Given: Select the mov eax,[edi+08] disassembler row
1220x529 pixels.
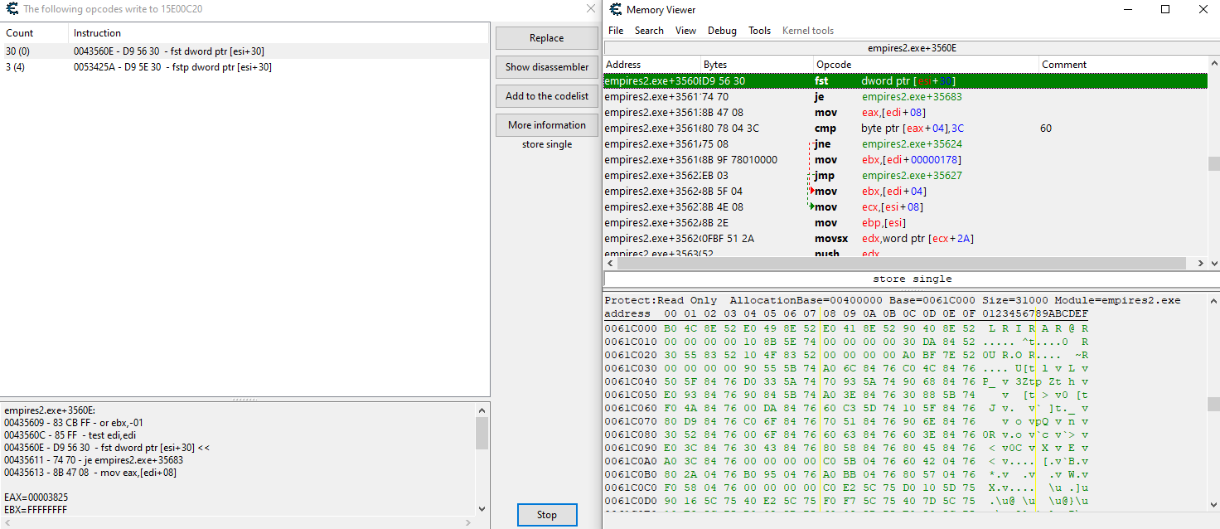Looking at the screenshot, I should click(x=905, y=113).
